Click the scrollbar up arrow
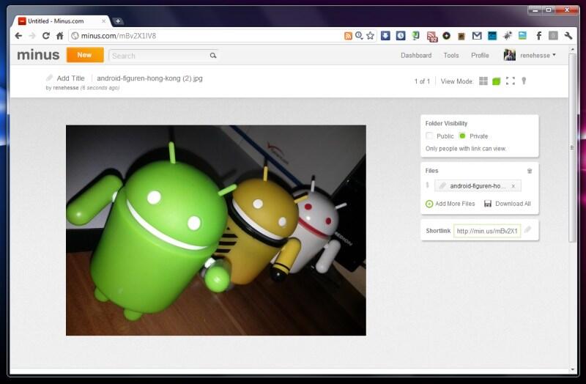586x384 pixels. tap(572, 49)
